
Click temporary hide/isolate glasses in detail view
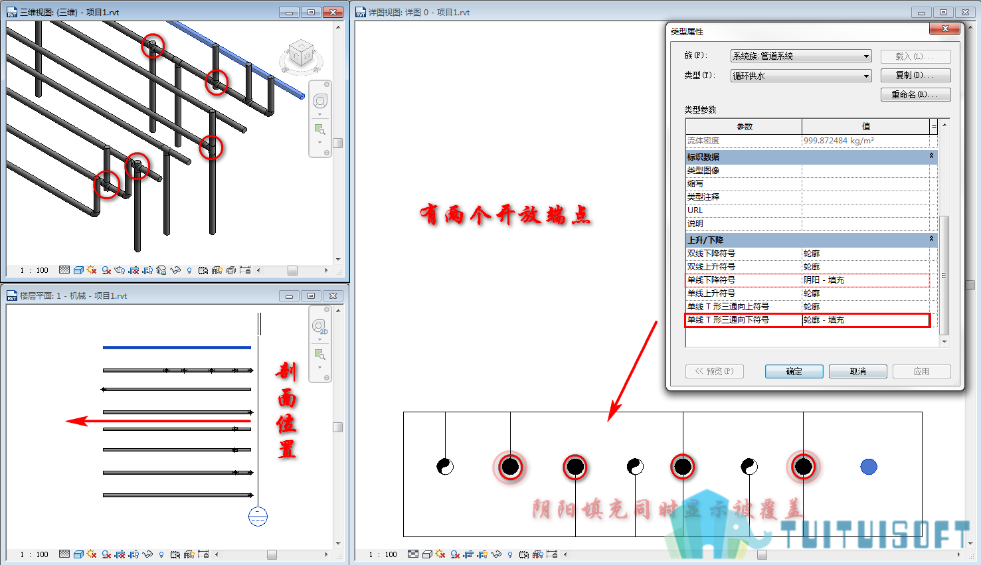(496, 554)
